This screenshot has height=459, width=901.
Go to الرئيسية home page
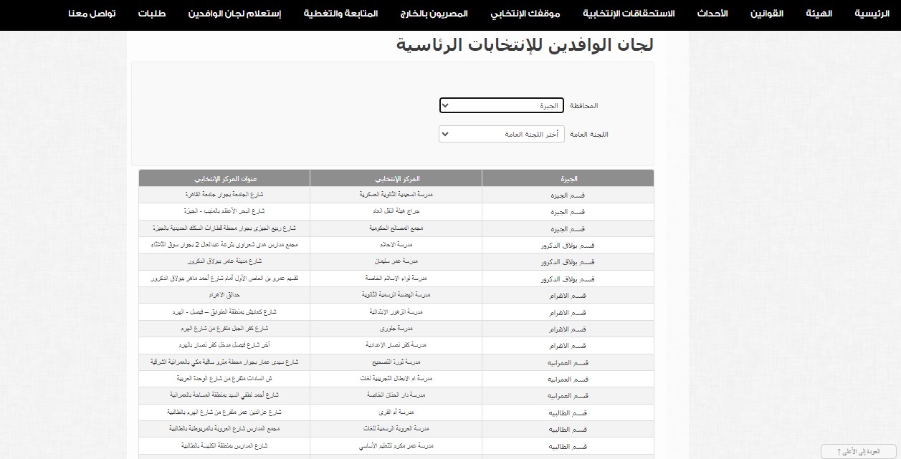(x=871, y=14)
